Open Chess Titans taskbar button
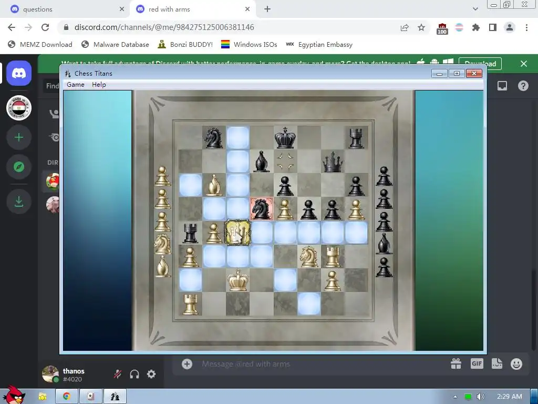Image resolution: width=538 pixels, height=404 pixels. click(115, 397)
